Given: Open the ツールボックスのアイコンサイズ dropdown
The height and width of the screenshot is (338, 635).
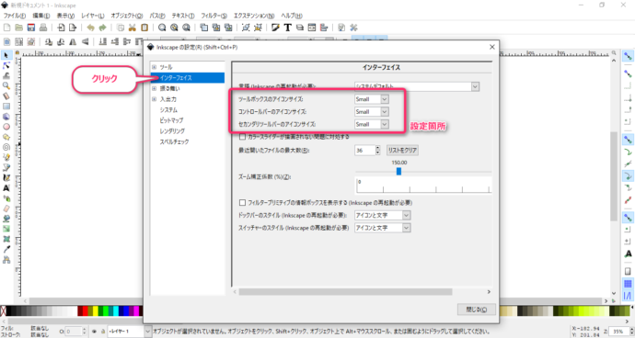Looking at the screenshot, I should (x=372, y=99).
